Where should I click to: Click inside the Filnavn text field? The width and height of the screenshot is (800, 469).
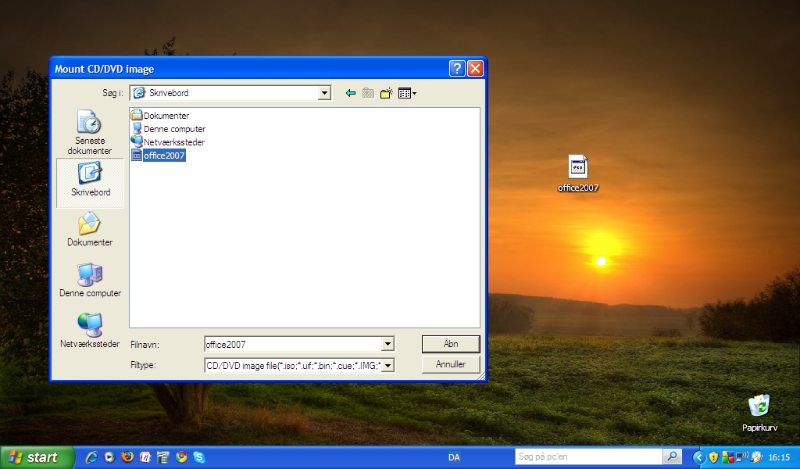click(292, 344)
